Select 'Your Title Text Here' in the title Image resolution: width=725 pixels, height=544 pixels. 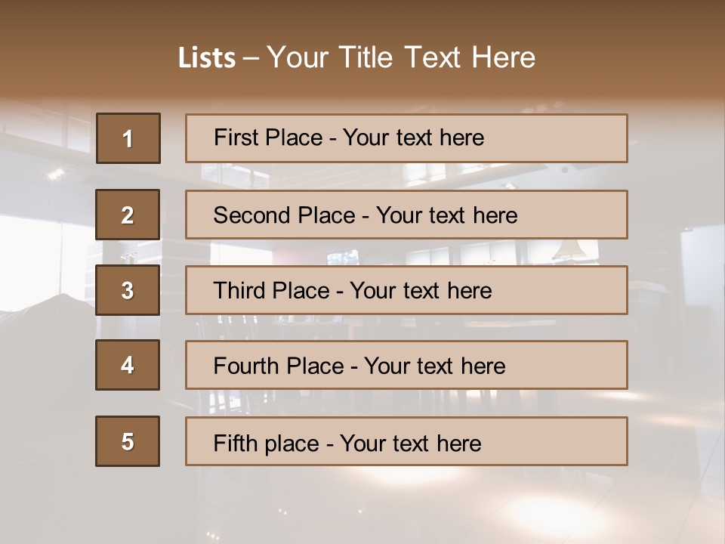pos(401,57)
